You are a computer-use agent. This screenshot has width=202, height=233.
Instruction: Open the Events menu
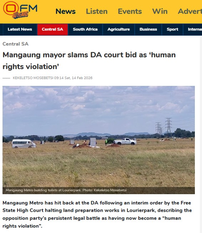click(130, 11)
